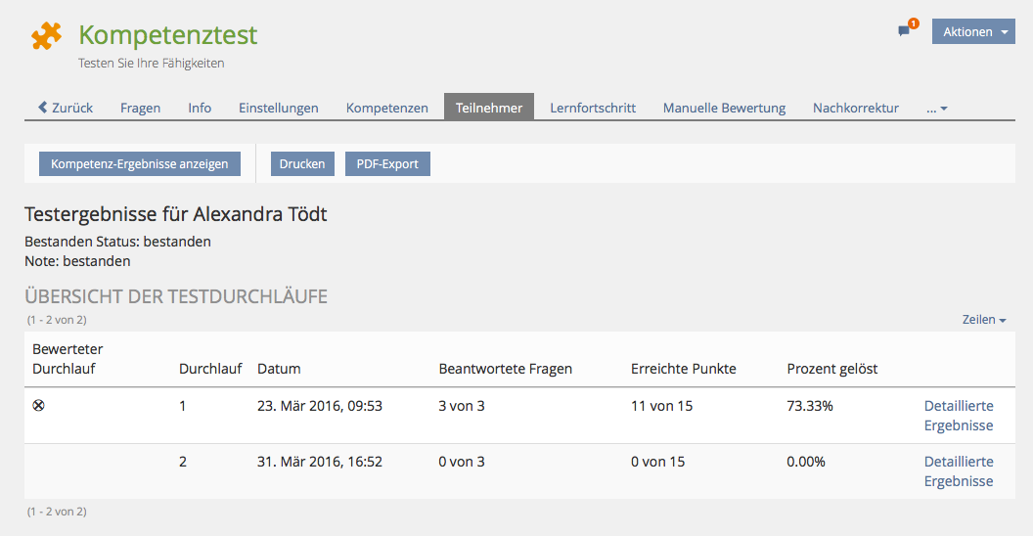The image size is (1033, 536).
Task: Open the chat notifications speech bubble icon
Action: [x=905, y=31]
